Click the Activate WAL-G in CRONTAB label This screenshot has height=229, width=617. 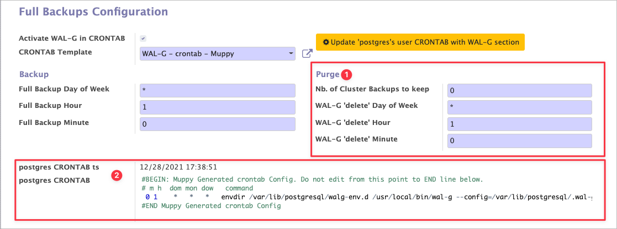point(72,39)
